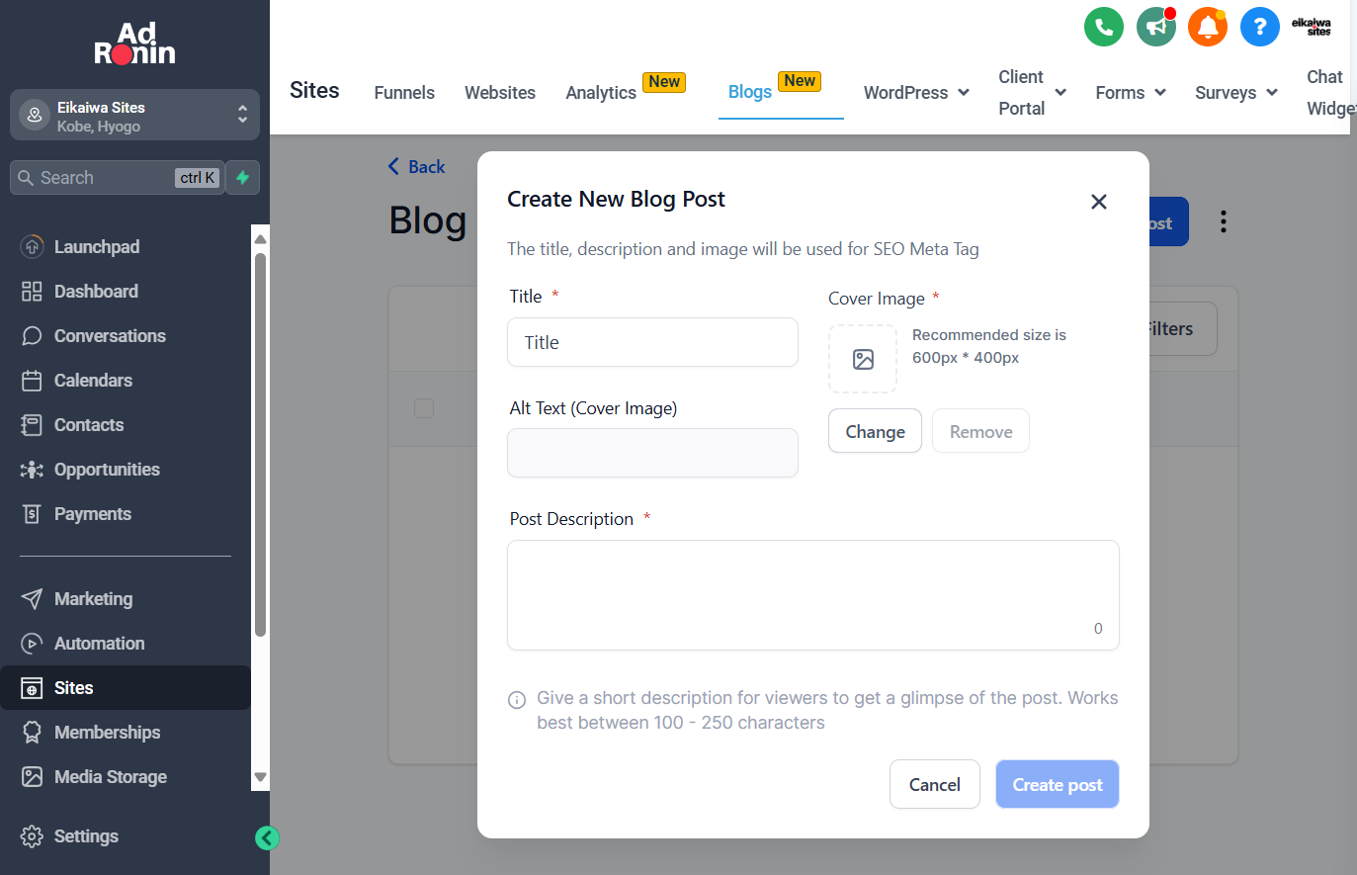Click the sidebar scrollbar thumb
Screen dimensions: 1357x875
(x=261, y=445)
